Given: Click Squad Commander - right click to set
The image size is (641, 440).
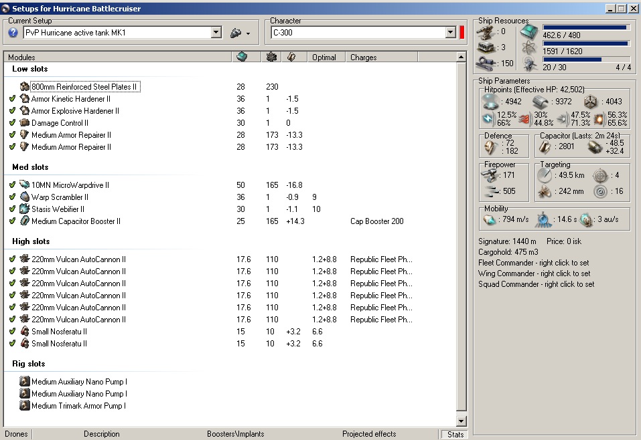Looking at the screenshot, I should click(x=537, y=284).
